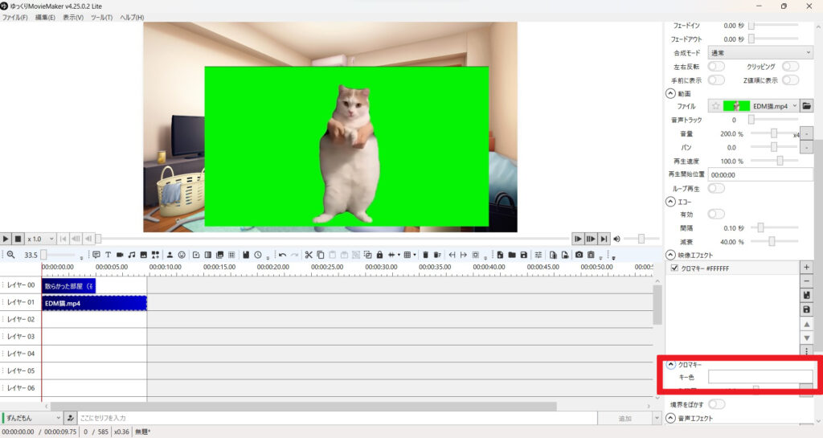Image resolution: width=823 pixels, height=438 pixels.
Task: Lock the selected item with the padlock icon
Action: pyautogui.click(x=379, y=255)
